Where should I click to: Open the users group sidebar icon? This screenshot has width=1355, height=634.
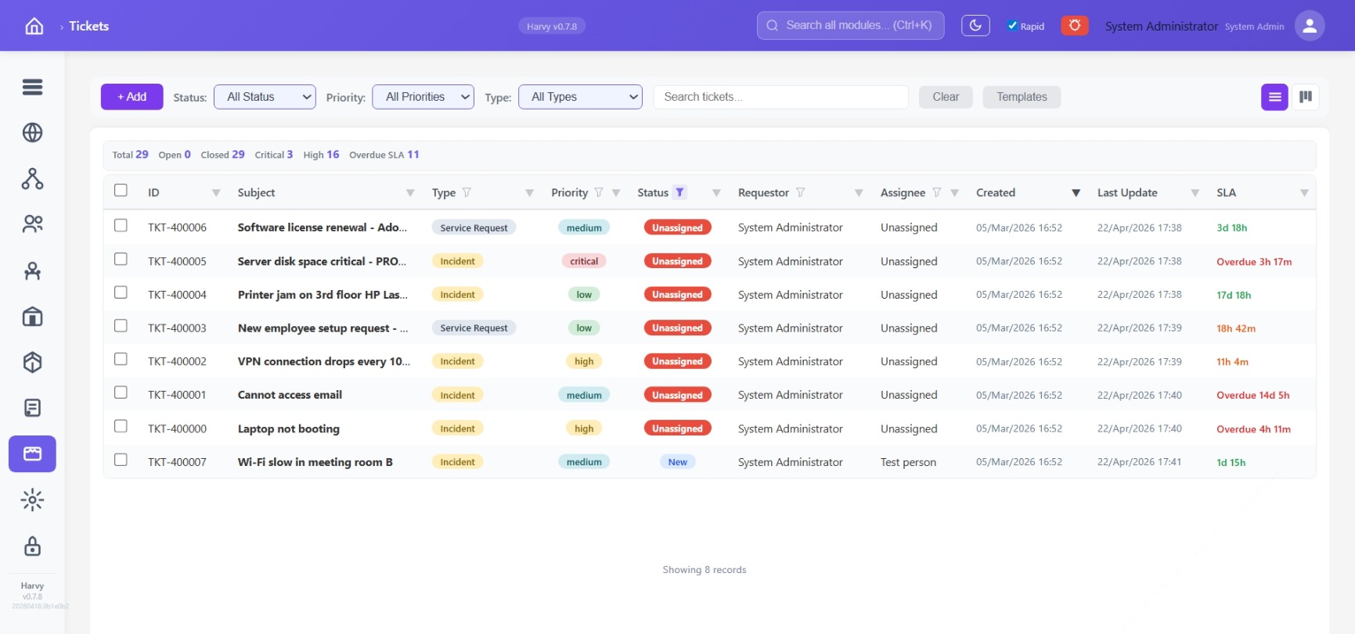coord(32,224)
